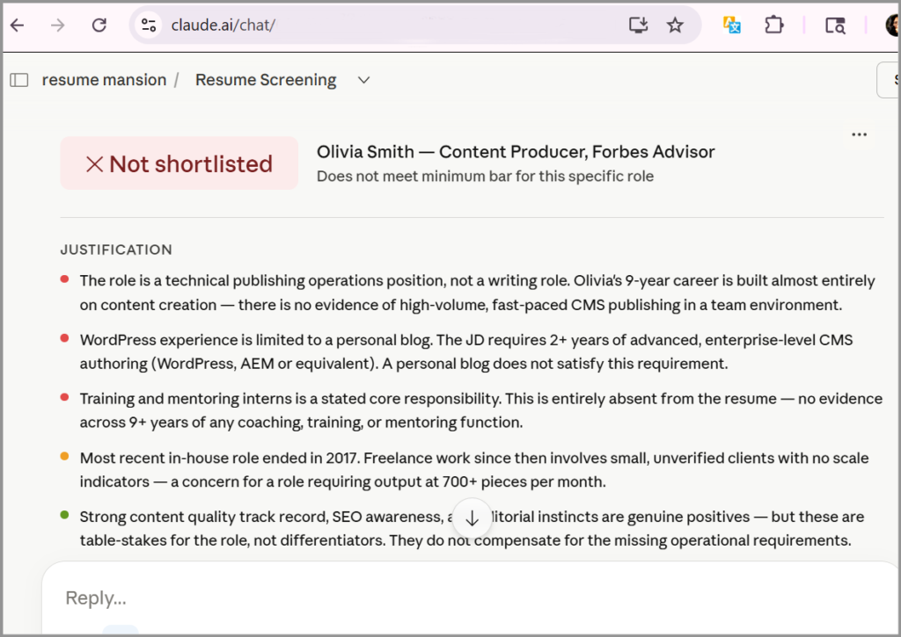Viewport: 901px width, 637px height.
Task: Open the conversation options menu
Action: point(859,134)
